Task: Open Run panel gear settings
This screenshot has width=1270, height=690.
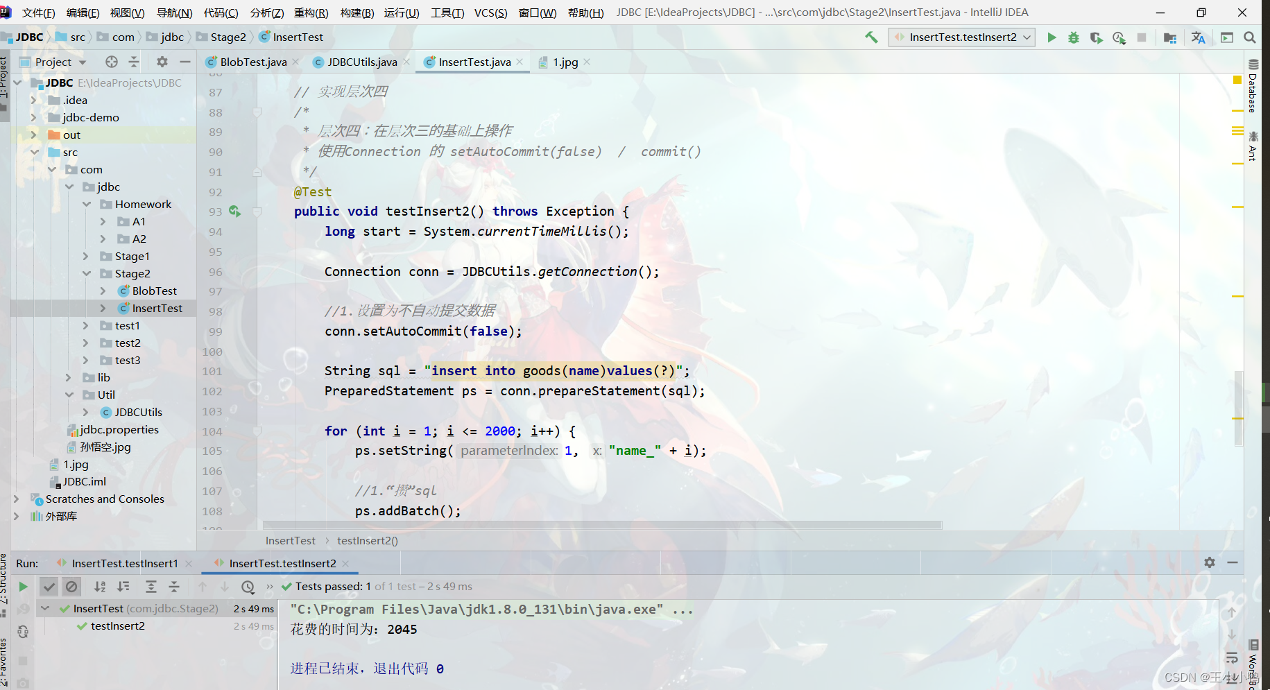Action: pos(1210,562)
